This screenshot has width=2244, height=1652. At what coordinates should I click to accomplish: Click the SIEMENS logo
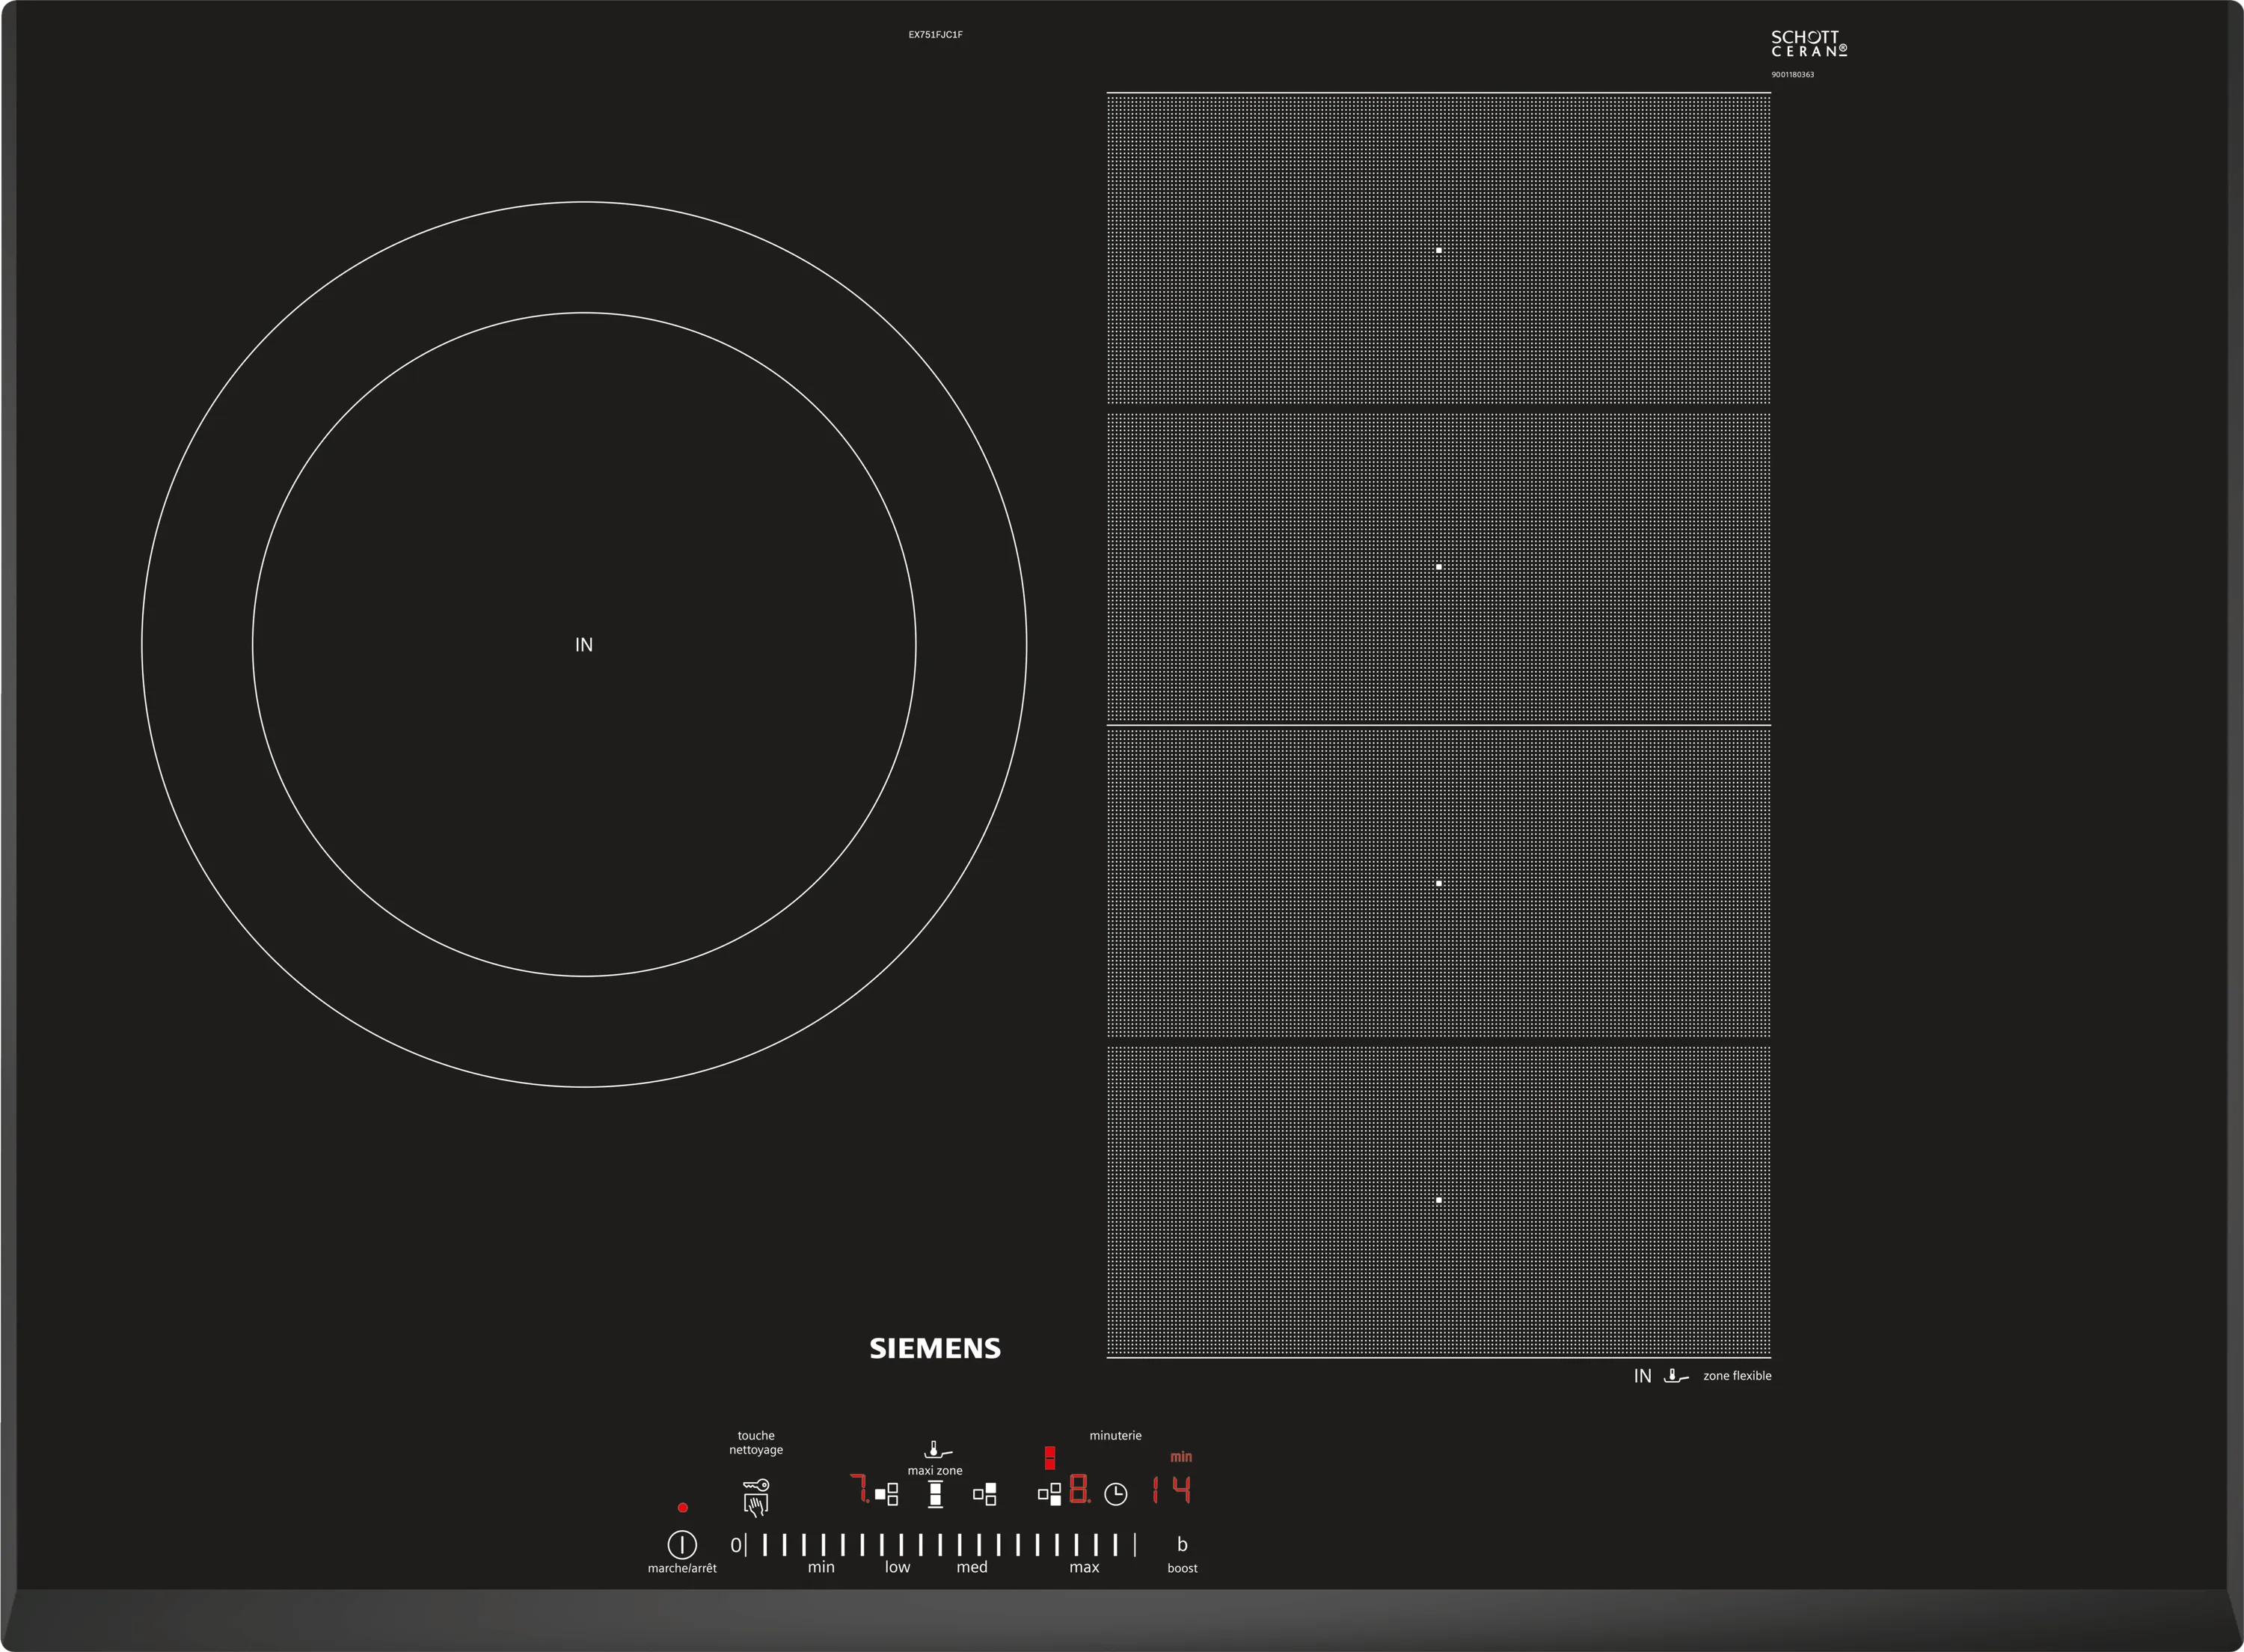pos(934,1348)
